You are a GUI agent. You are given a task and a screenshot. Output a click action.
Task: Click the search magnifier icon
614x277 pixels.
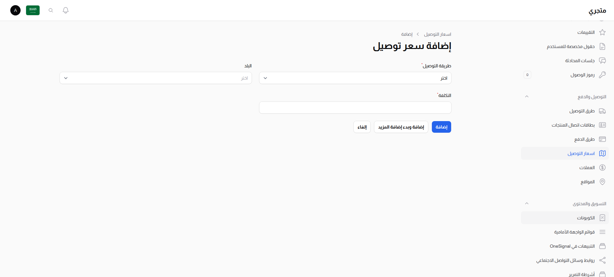point(51,10)
